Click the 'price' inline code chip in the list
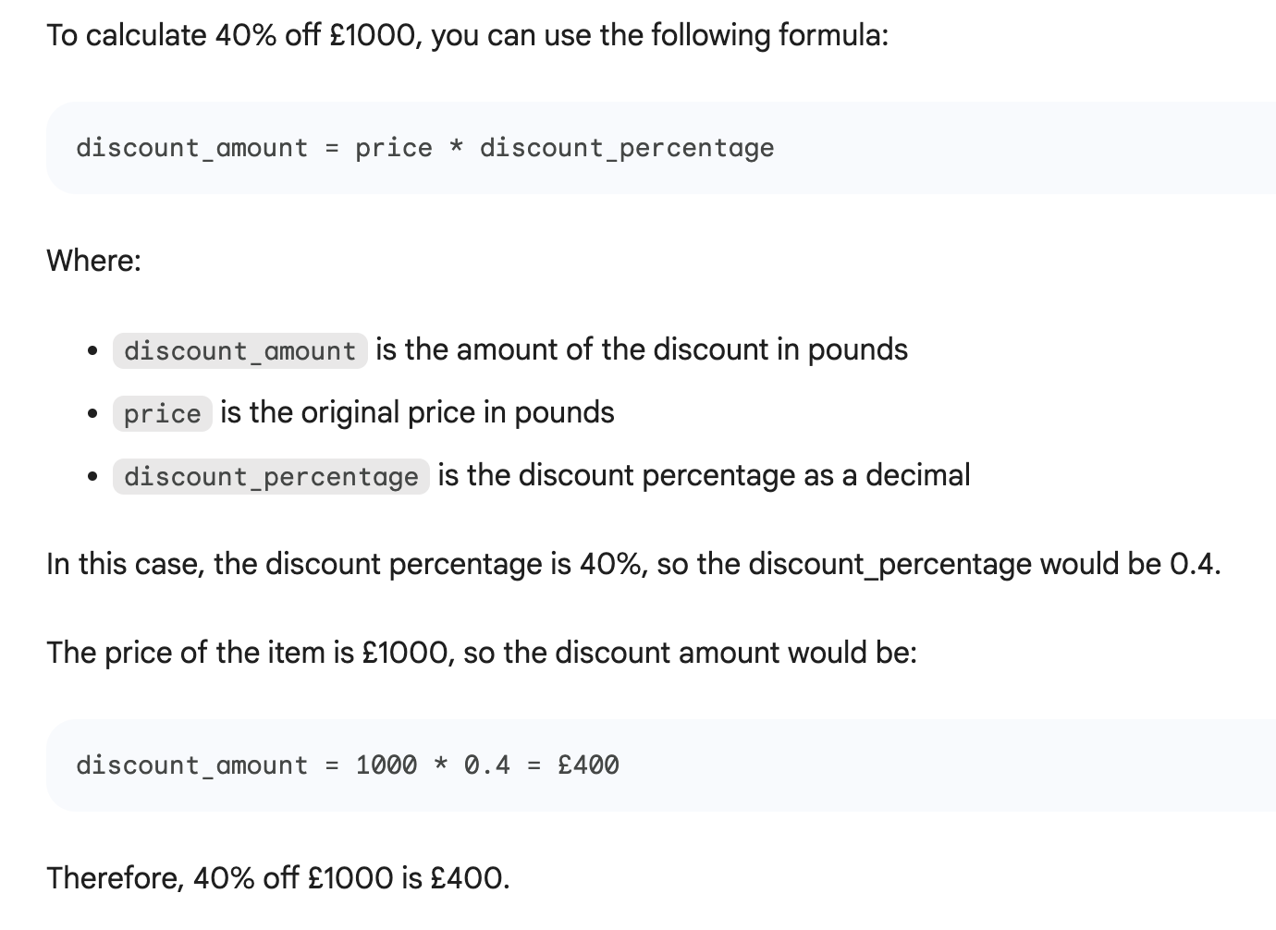This screenshot has width=1276, height=930. click(x=162, y=413)
